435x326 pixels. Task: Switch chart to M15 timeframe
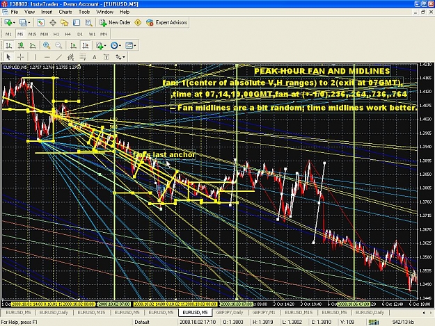click(32, 34)
